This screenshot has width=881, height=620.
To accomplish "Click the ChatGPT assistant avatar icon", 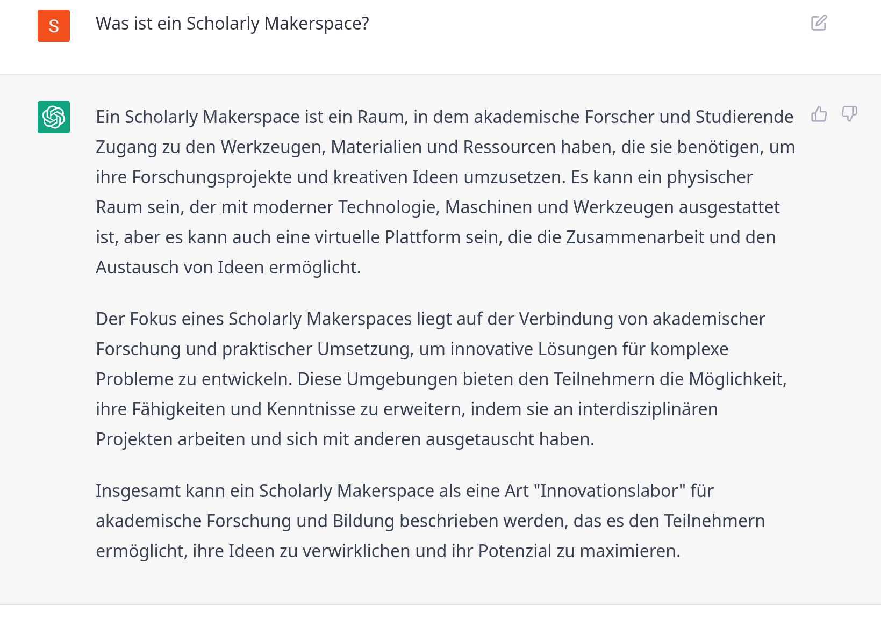I will pos(53,116).
